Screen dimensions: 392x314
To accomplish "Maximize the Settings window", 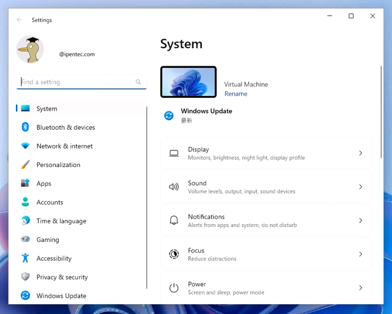I will pyautogui.click(x=351, y=16).
